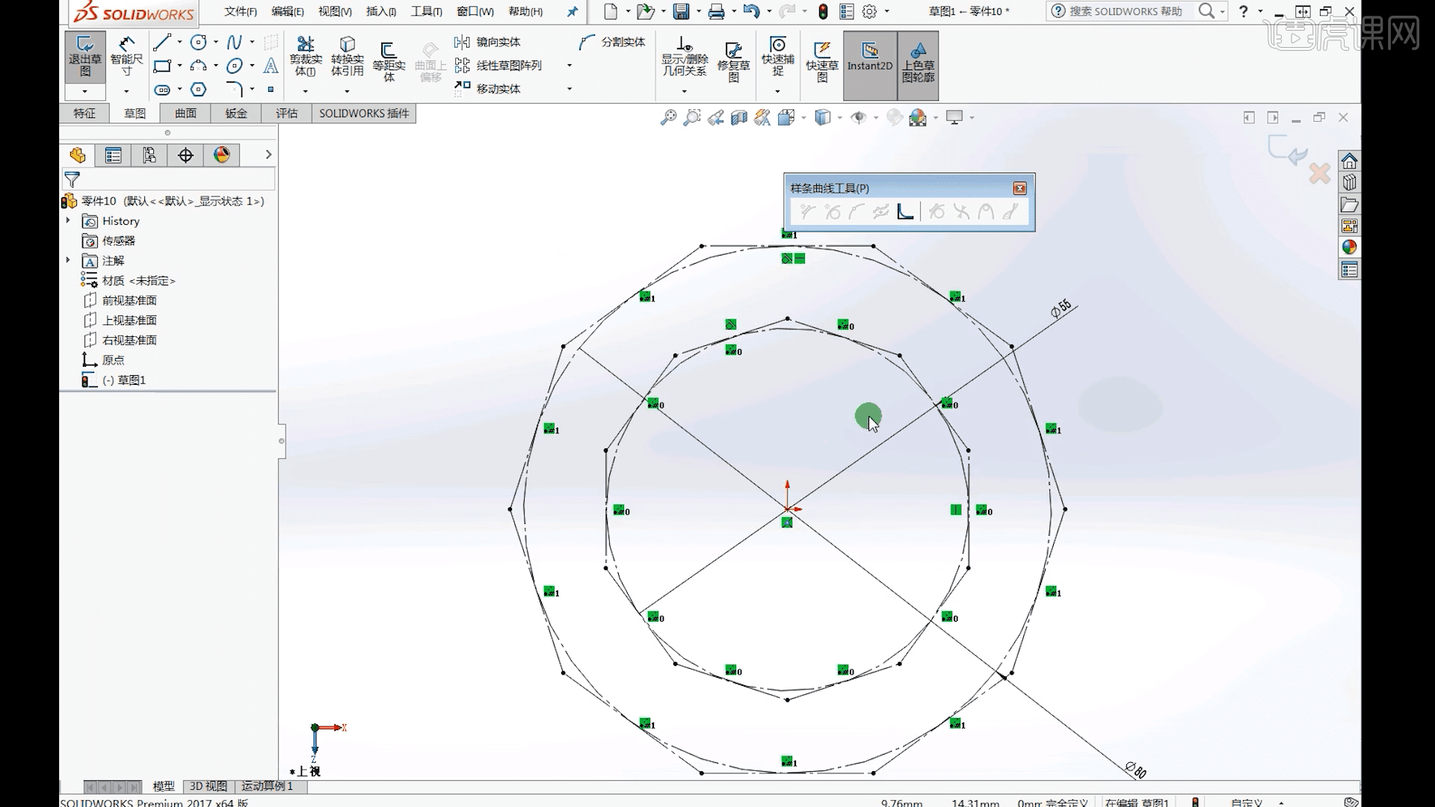Select the sketch Text tool

pyautogui.click(x=271, y=66)
